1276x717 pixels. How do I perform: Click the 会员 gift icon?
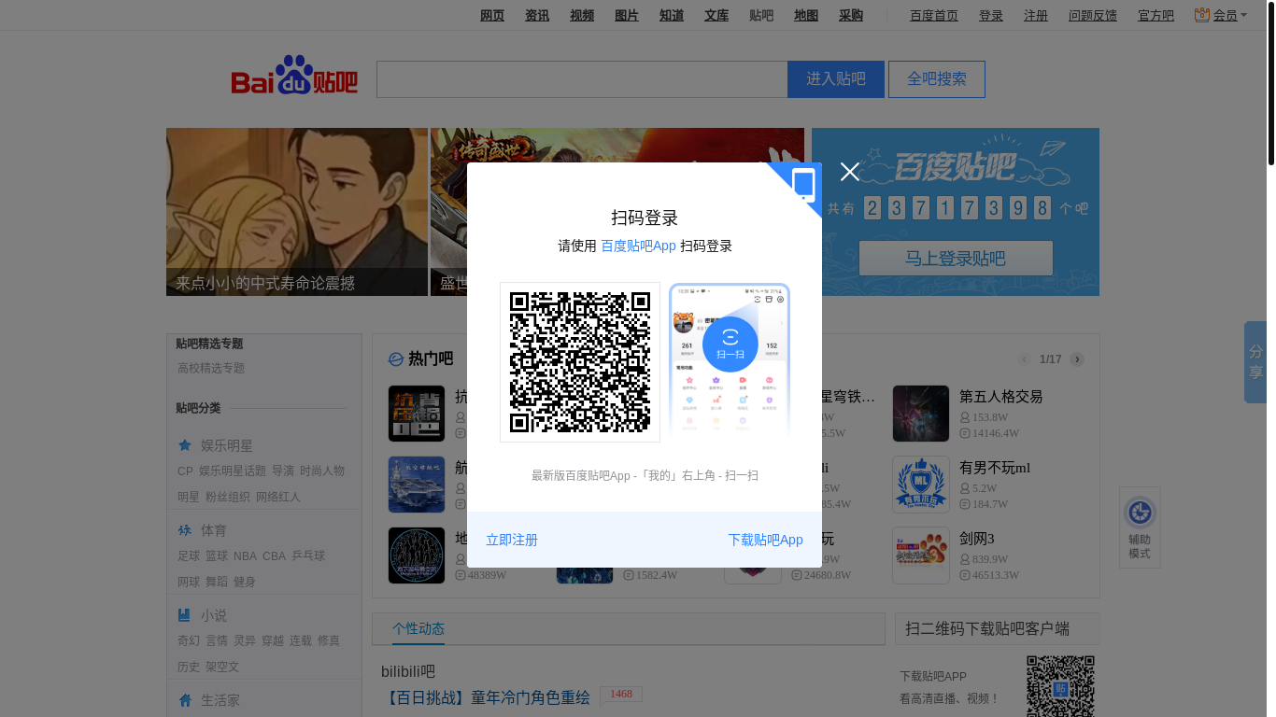pyautogui.click(x=1202, y=15)
